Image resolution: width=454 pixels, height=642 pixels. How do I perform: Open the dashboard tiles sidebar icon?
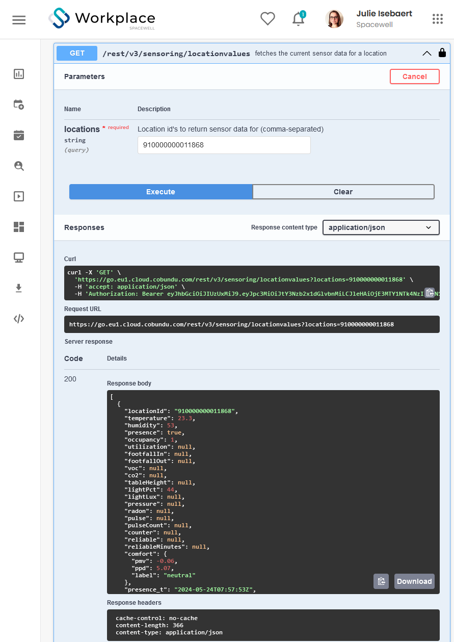coord(19,227)
